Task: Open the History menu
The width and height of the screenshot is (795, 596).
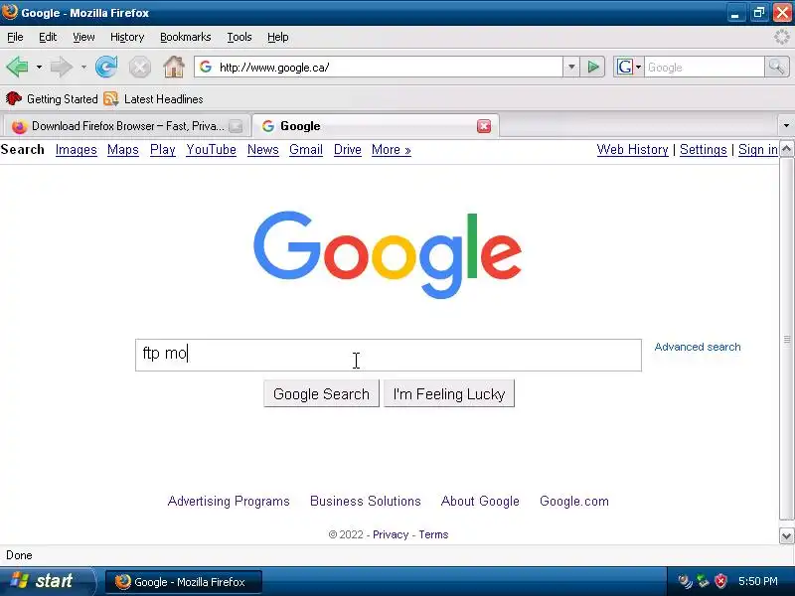Action: [127, 37]
